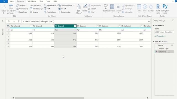The height and width of the screenshot is (99, 177).
Task: Open Data Type: Any dropdown
Action: (35, 5)
